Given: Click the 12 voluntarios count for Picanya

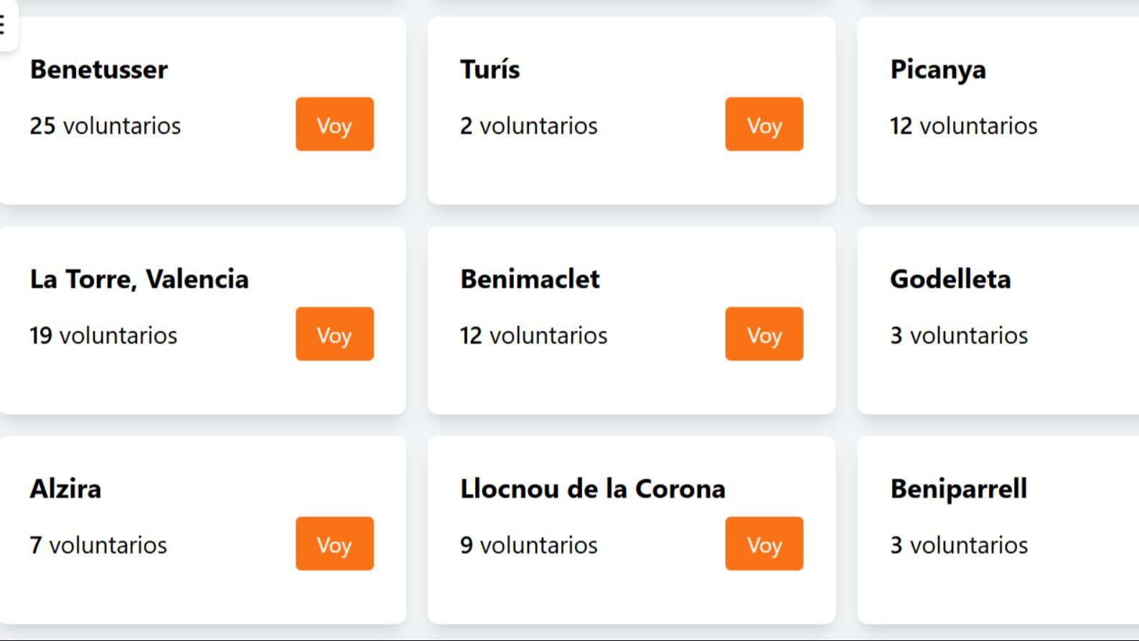Looking at the screenshot, I should pos(963,126).
